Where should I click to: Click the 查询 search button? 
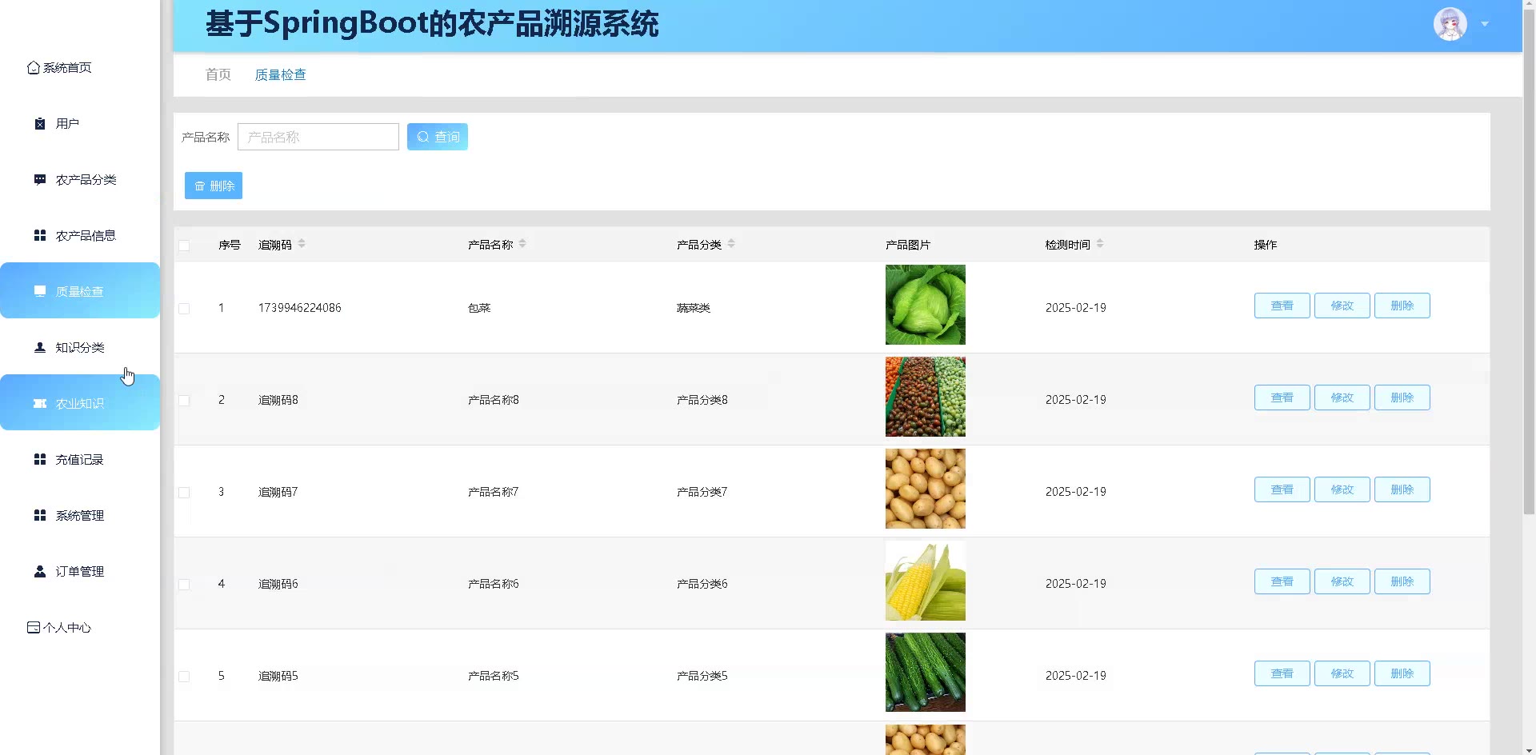(438, 137)
